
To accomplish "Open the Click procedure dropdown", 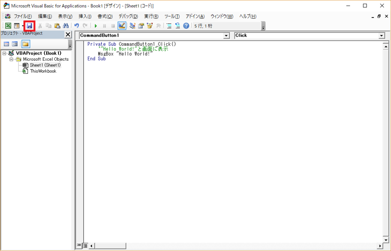I will click(382, 36).
